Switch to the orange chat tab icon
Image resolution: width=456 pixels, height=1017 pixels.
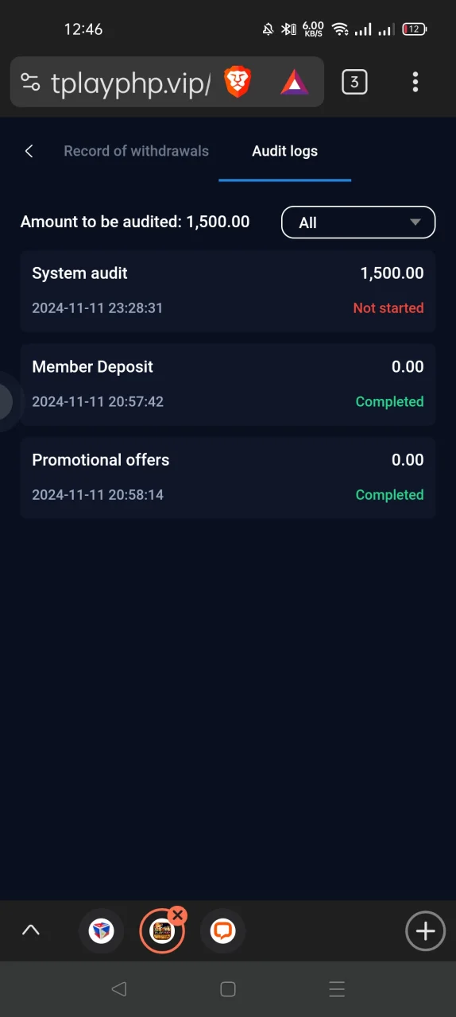tap(223, 930)
